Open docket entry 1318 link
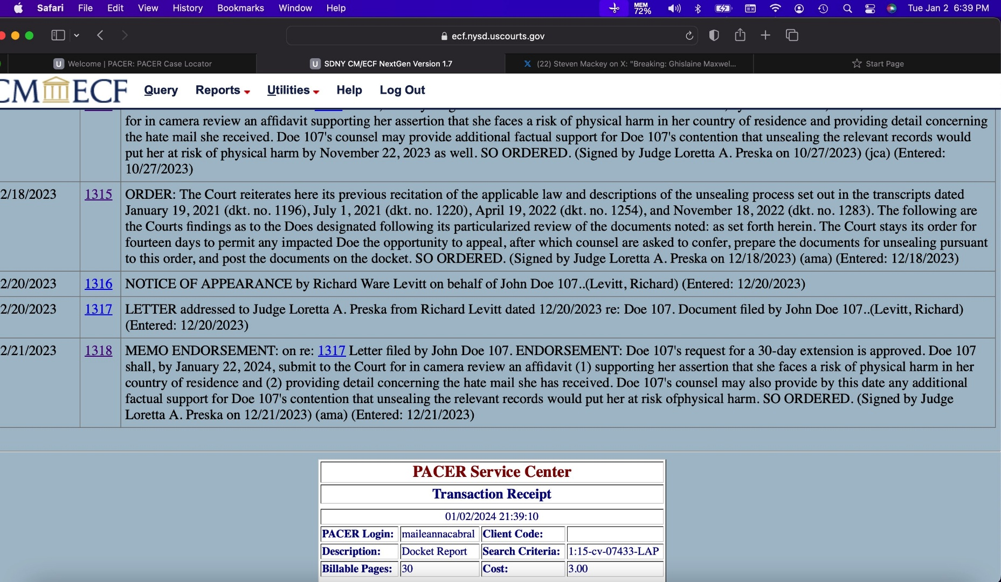Viewport: 1001px width, 582px height. click(x=99, y=350)
